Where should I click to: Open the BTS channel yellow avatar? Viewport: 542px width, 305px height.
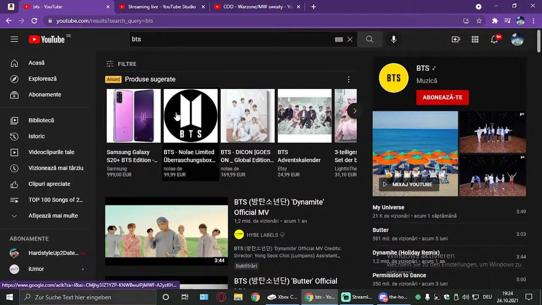394,78
